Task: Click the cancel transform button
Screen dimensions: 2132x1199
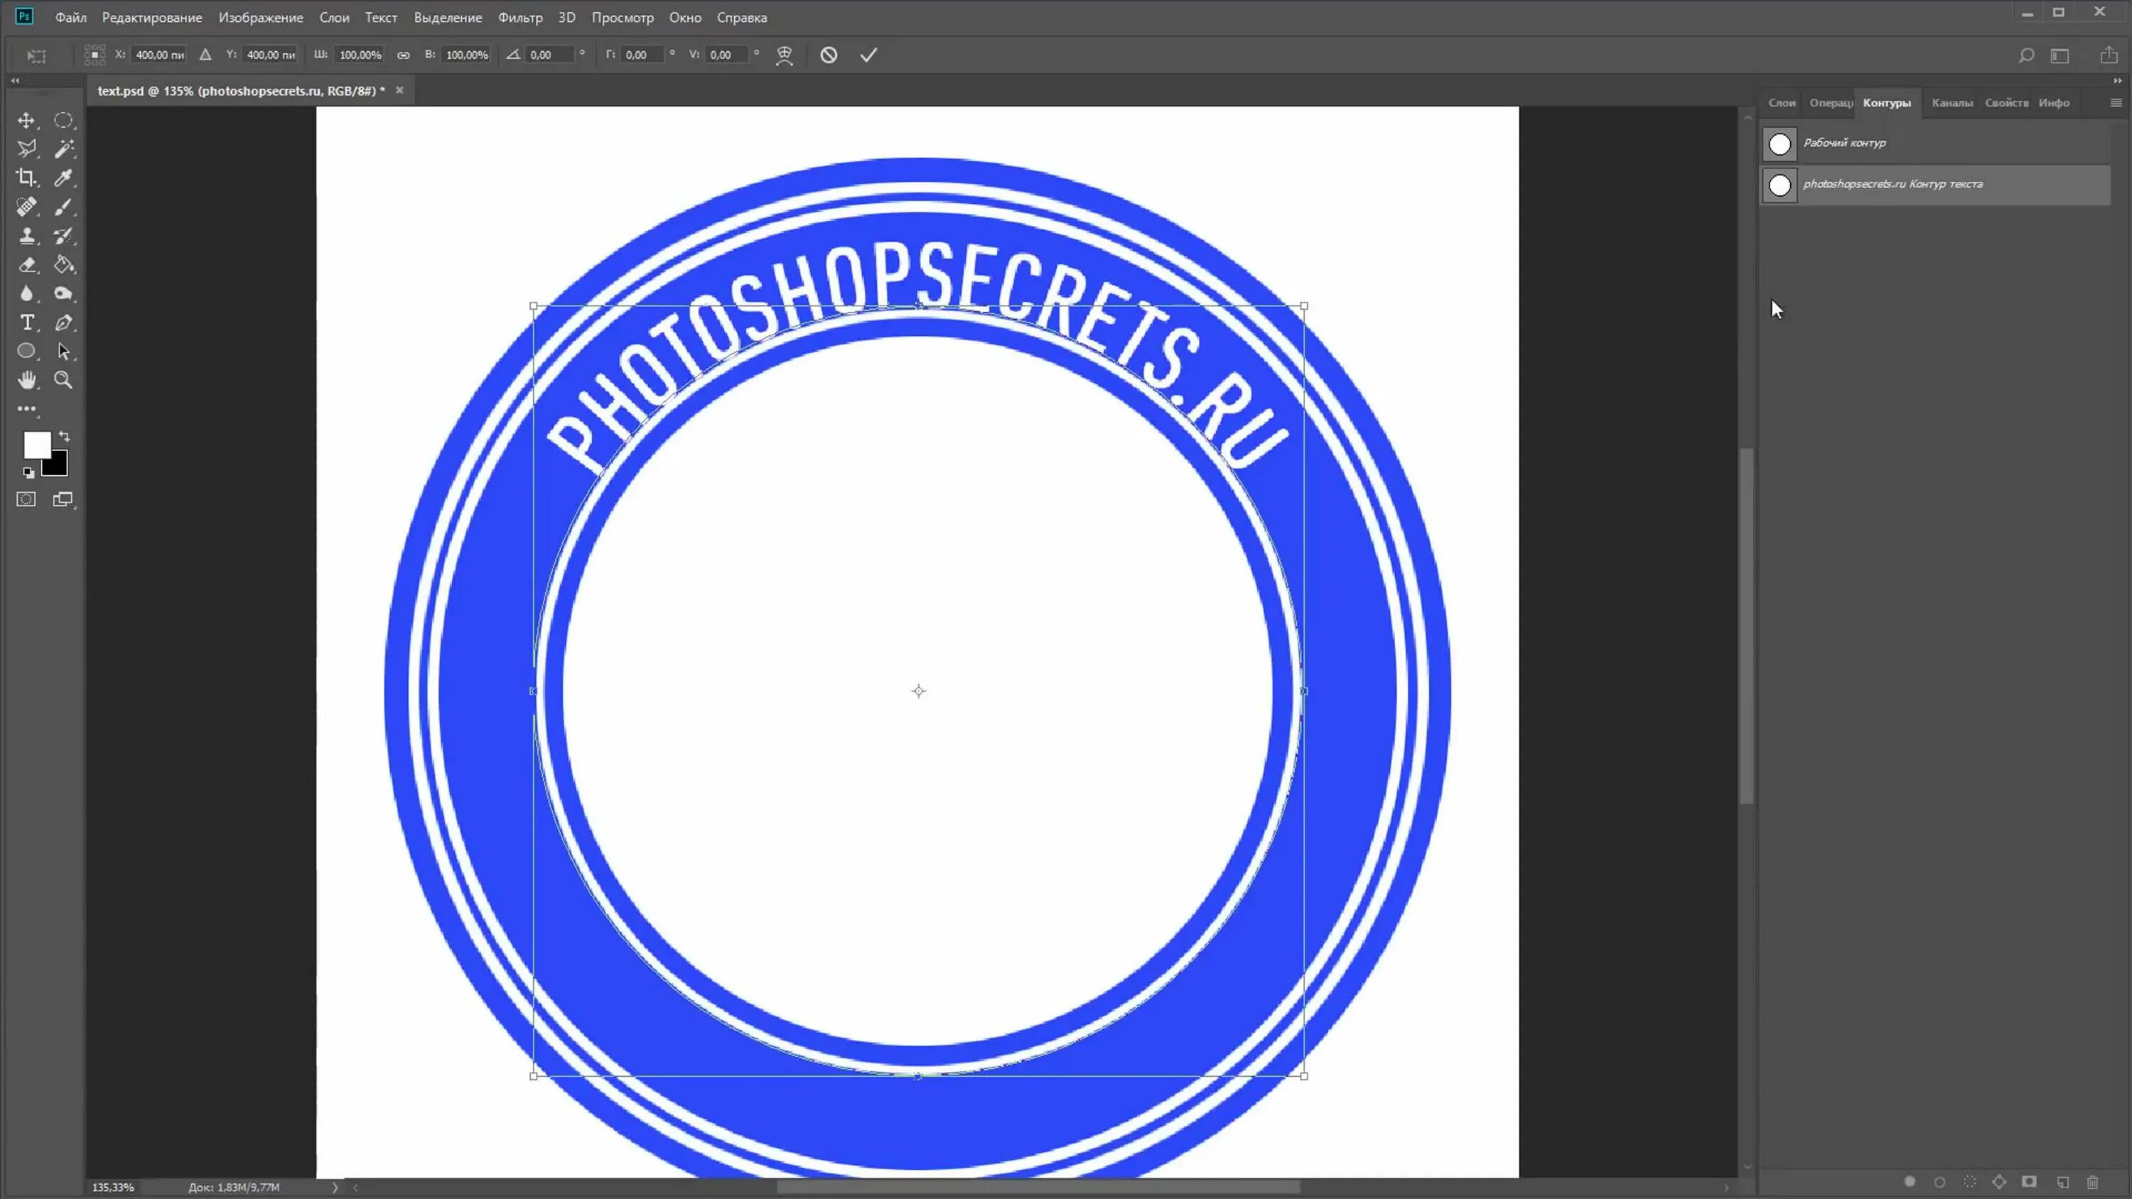Action: click(829, 54)
